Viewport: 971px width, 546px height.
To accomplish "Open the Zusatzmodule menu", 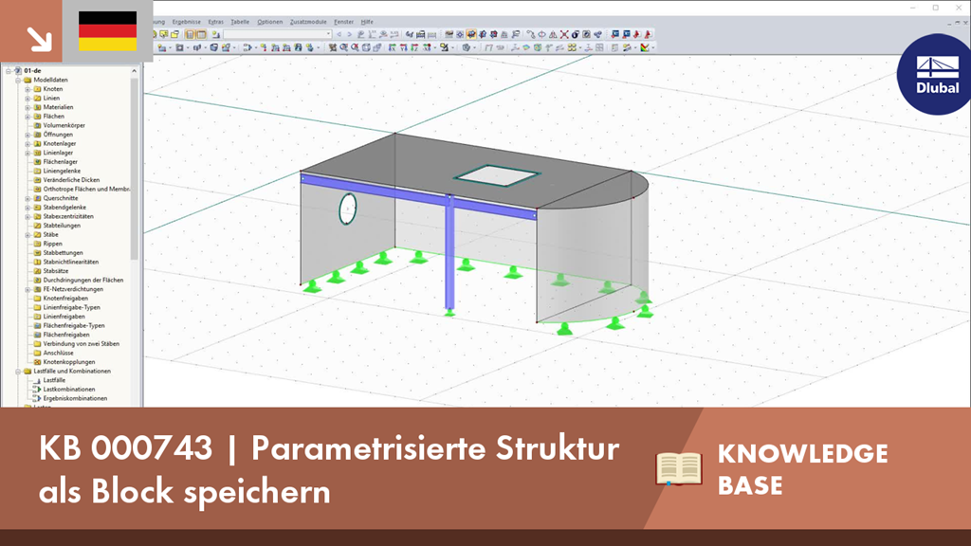I will (308, 22).
